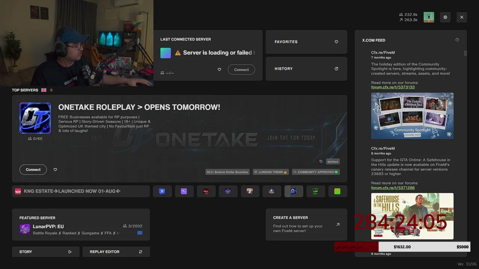Click the '7 months ago' timestamp
The image size is (479, 269).
pos(381,58)
